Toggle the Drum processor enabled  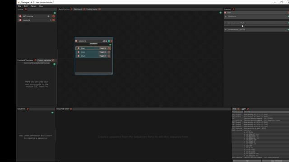(79, 56)
